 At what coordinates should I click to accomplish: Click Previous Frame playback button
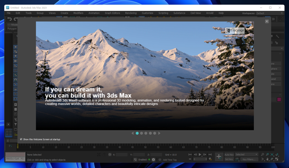(195, 155)
